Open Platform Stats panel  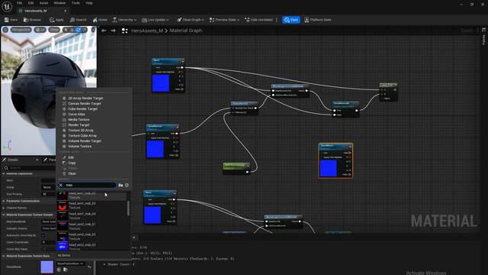[x=318, y=20]
